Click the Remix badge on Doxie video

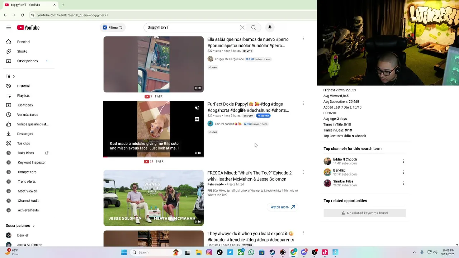click(263, 116)
